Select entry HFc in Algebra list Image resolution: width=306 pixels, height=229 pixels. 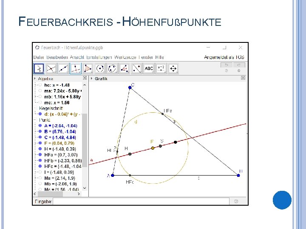tap(62, 166)
